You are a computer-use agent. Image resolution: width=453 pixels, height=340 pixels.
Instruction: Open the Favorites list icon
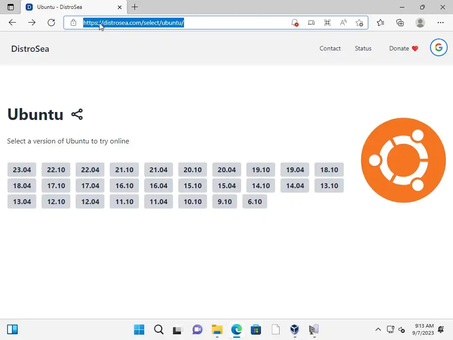click(x=380, y=23)
